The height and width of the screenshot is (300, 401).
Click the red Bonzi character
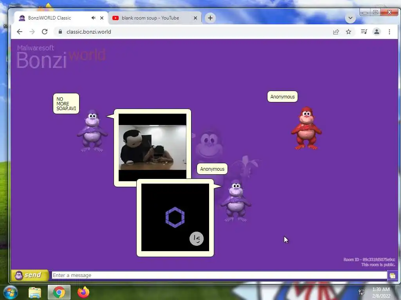click(x=306, y=128)
